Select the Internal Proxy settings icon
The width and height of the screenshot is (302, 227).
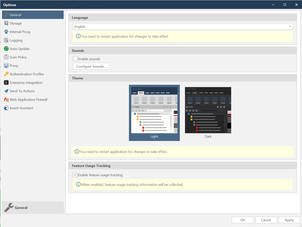6,32
